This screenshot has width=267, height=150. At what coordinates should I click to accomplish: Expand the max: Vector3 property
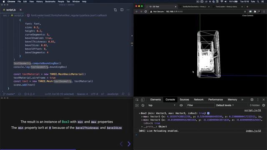142,117
